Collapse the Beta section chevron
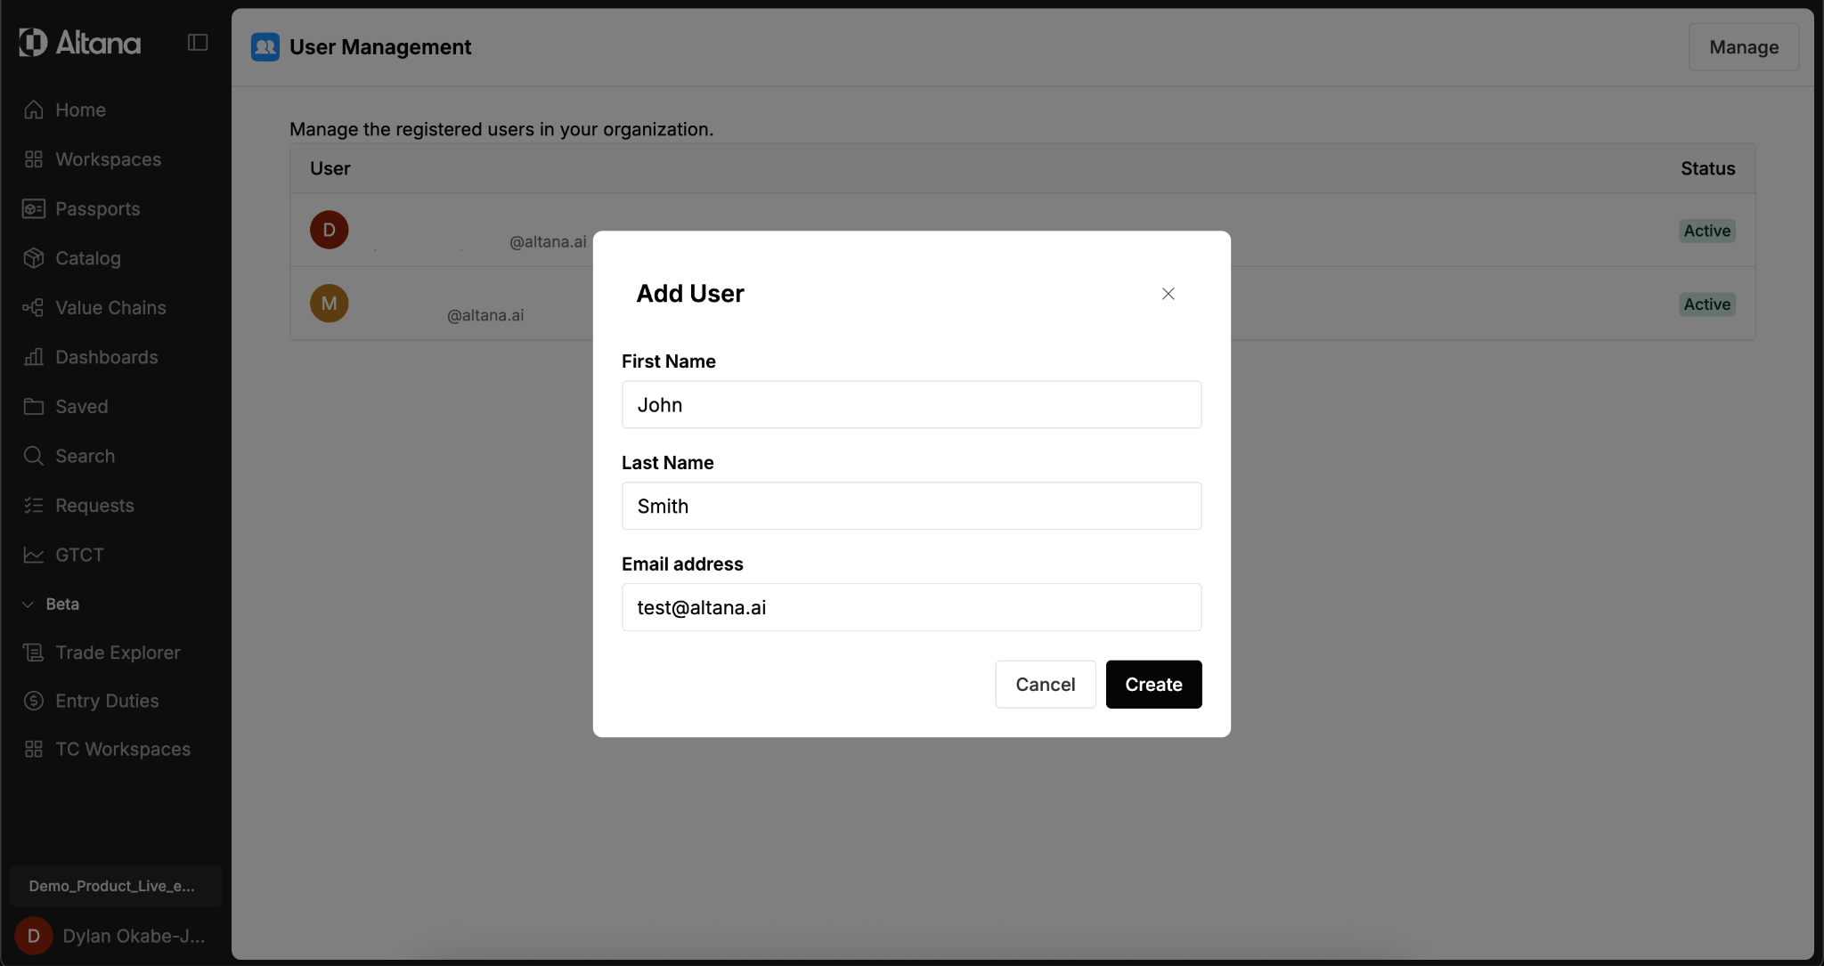The height and width of the screenshot is (966, 1824). pyautogui.click(x=28, y=604)
